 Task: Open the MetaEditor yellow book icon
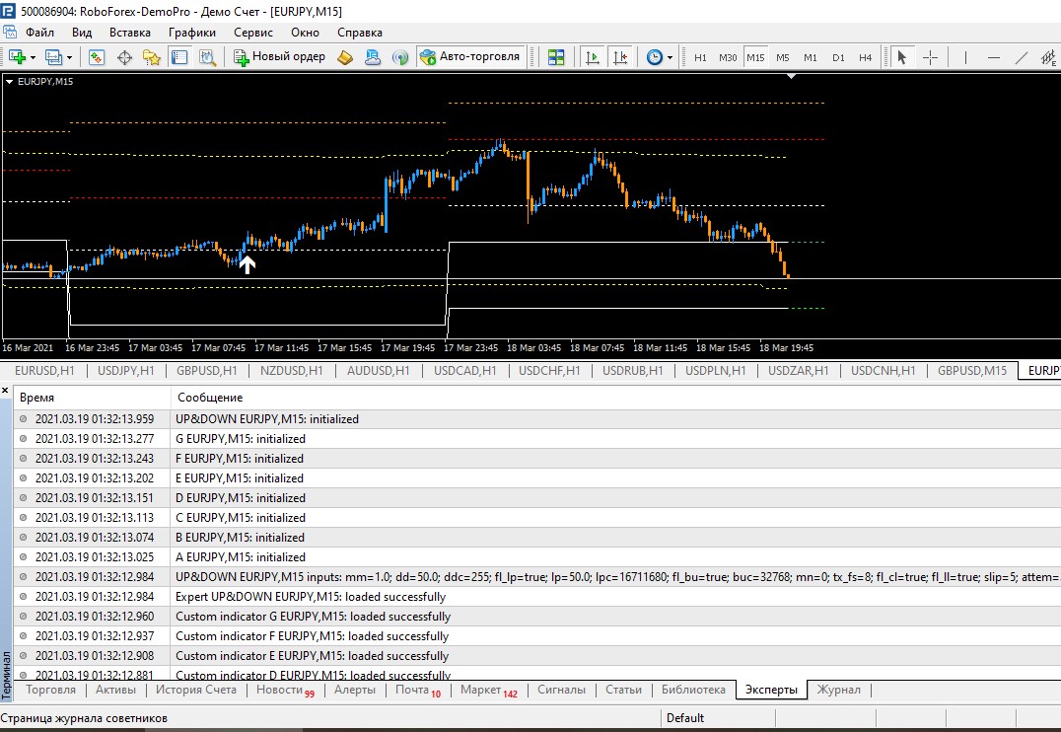pos(345,57)
